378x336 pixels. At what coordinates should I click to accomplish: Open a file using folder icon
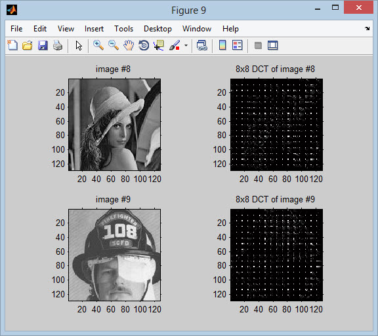pyautogui.click(x=28, y=45)
